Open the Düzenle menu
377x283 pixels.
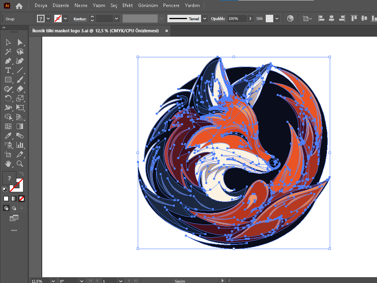(x=61, y=5)
